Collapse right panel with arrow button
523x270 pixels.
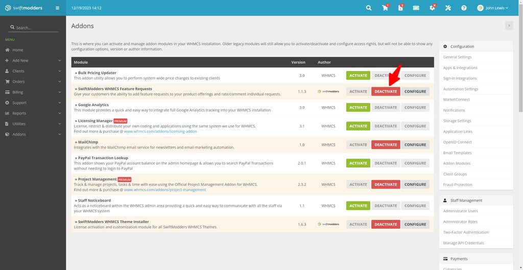pyautogui.click(x=509, y=26)
